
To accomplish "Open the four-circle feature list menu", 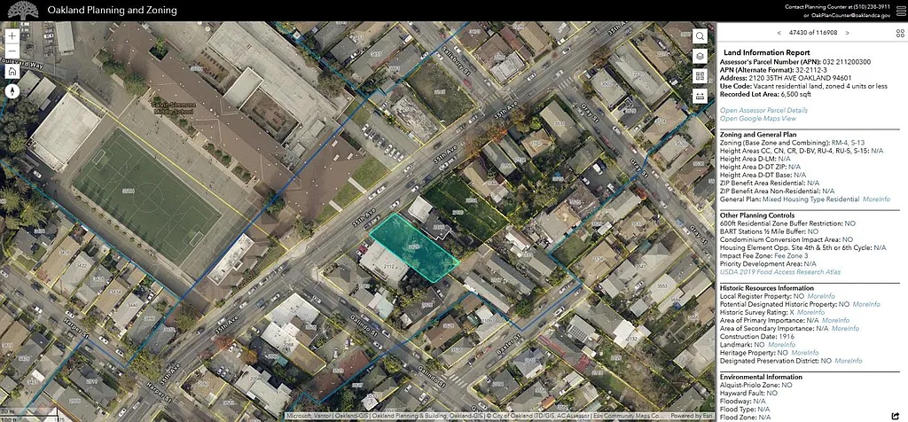I will [900, 33].
